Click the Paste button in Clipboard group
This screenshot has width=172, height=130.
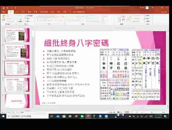[x=4, y=18]
